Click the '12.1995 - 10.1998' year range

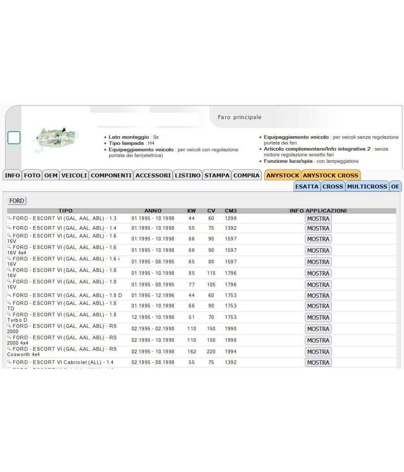click(153, 317)
